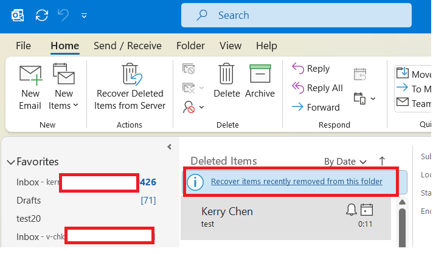Viewport: 433px width, 254px height.
Task: Click the message list scrollbar thumb
Action: pyautogui.click(x=403, y=228)
